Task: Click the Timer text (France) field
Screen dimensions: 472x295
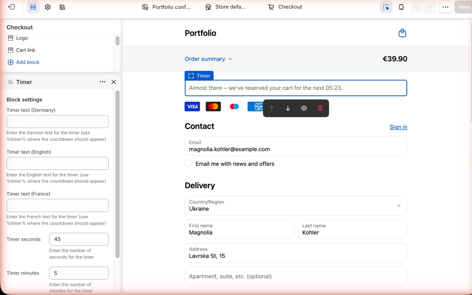Action: click(x=58, y=205)
